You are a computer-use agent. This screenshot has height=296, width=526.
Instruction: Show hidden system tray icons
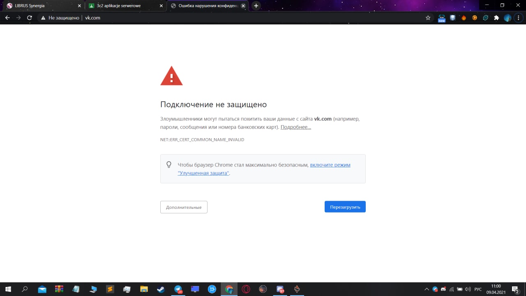(x=427, y=289)
